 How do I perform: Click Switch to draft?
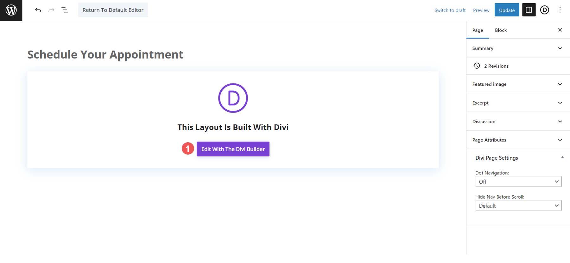click(x=450, y=10)
